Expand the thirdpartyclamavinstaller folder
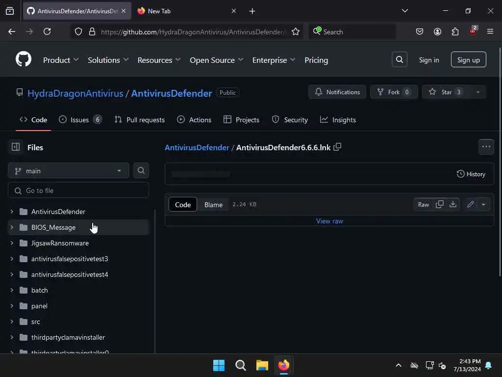Screen dimensions: 502x377 coord(12,337)
